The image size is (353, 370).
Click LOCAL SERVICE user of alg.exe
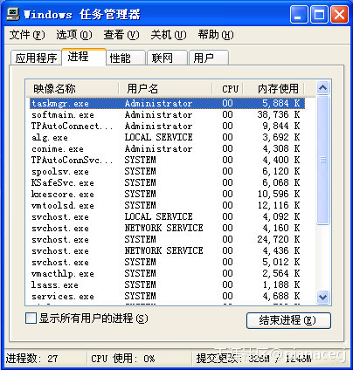[x=159, y=137]
